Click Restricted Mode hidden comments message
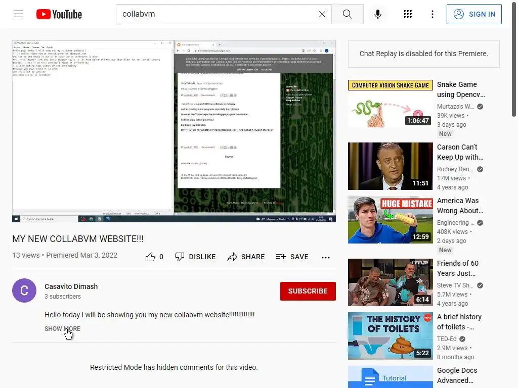The width and height of the screenshot is (518, 388). point(174,367)
